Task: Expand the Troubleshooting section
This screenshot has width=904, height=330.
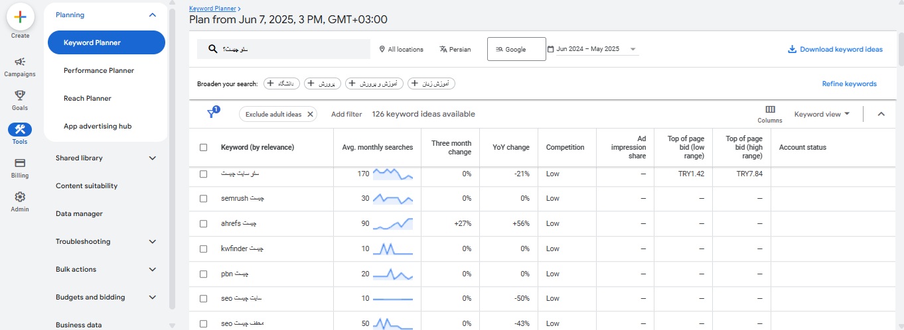Action: coord(153,241)
